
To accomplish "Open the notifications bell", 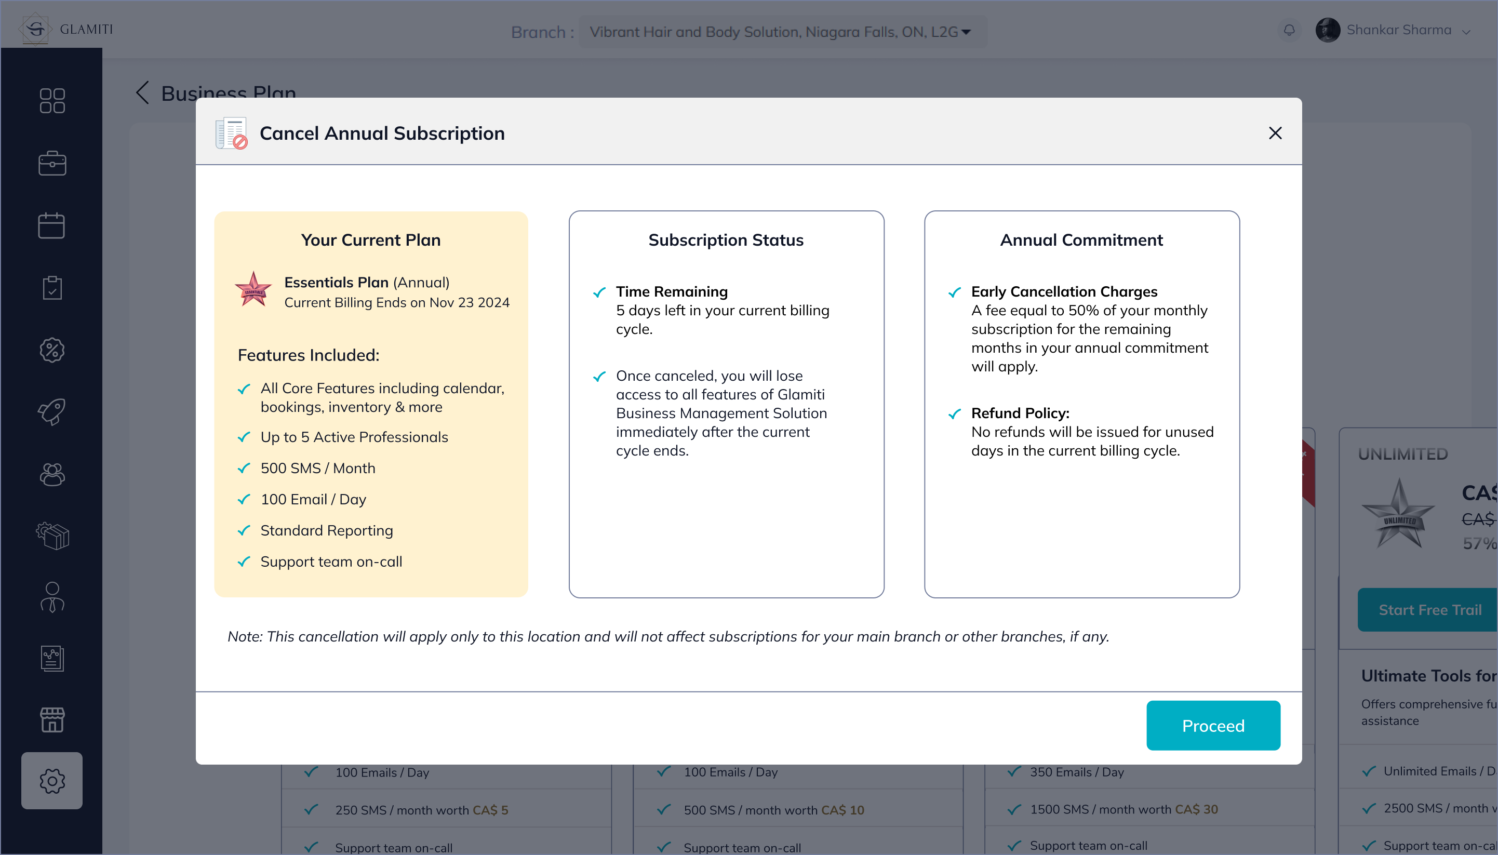I will [x=1289, y=30].
